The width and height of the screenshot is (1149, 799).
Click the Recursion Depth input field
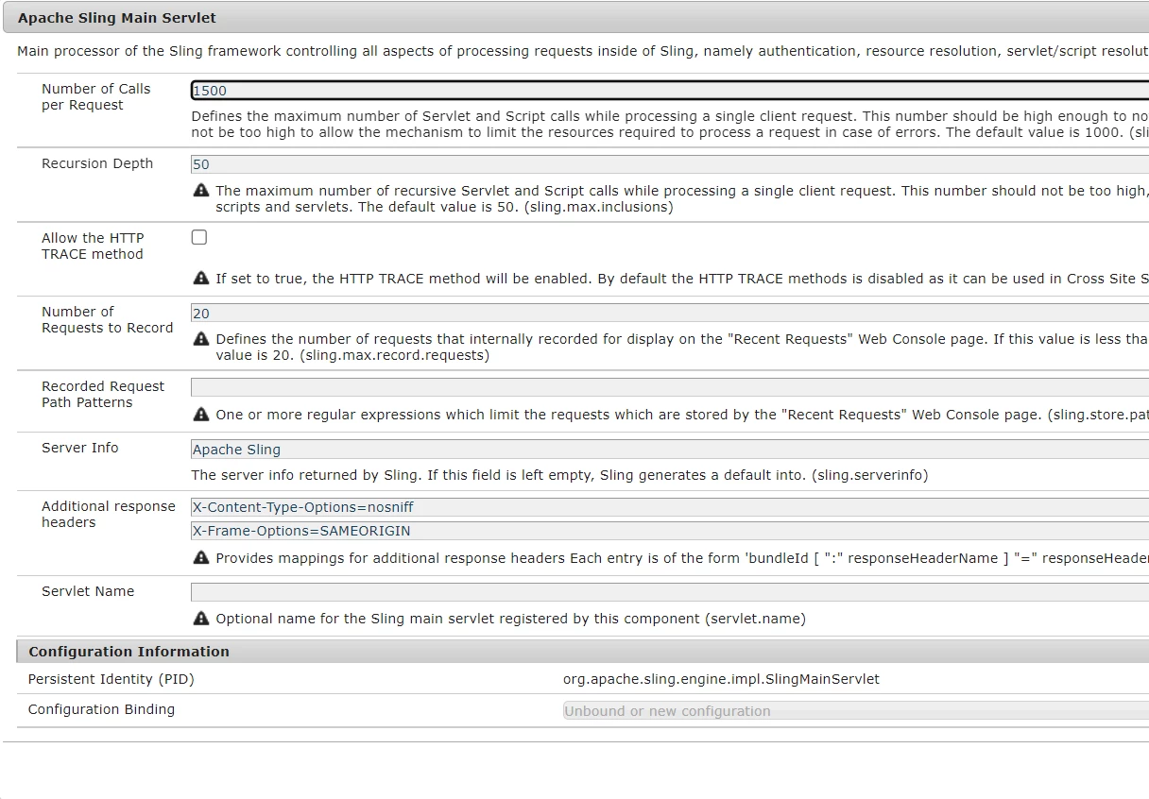click(x=670, y=164)
